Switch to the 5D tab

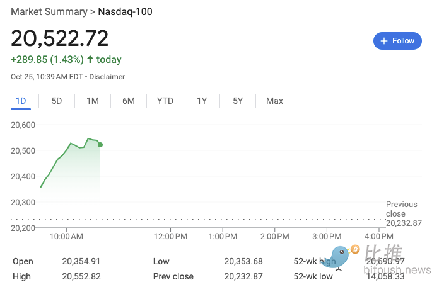pyautogui.click(x=57, y=101)
